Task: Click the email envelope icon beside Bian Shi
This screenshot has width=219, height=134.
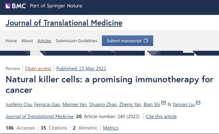Action: [x=163, y=103]
